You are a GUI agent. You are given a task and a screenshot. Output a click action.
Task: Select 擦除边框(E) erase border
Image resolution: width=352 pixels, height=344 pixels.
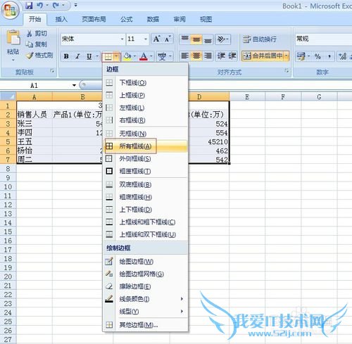click(x=146, y=286)
